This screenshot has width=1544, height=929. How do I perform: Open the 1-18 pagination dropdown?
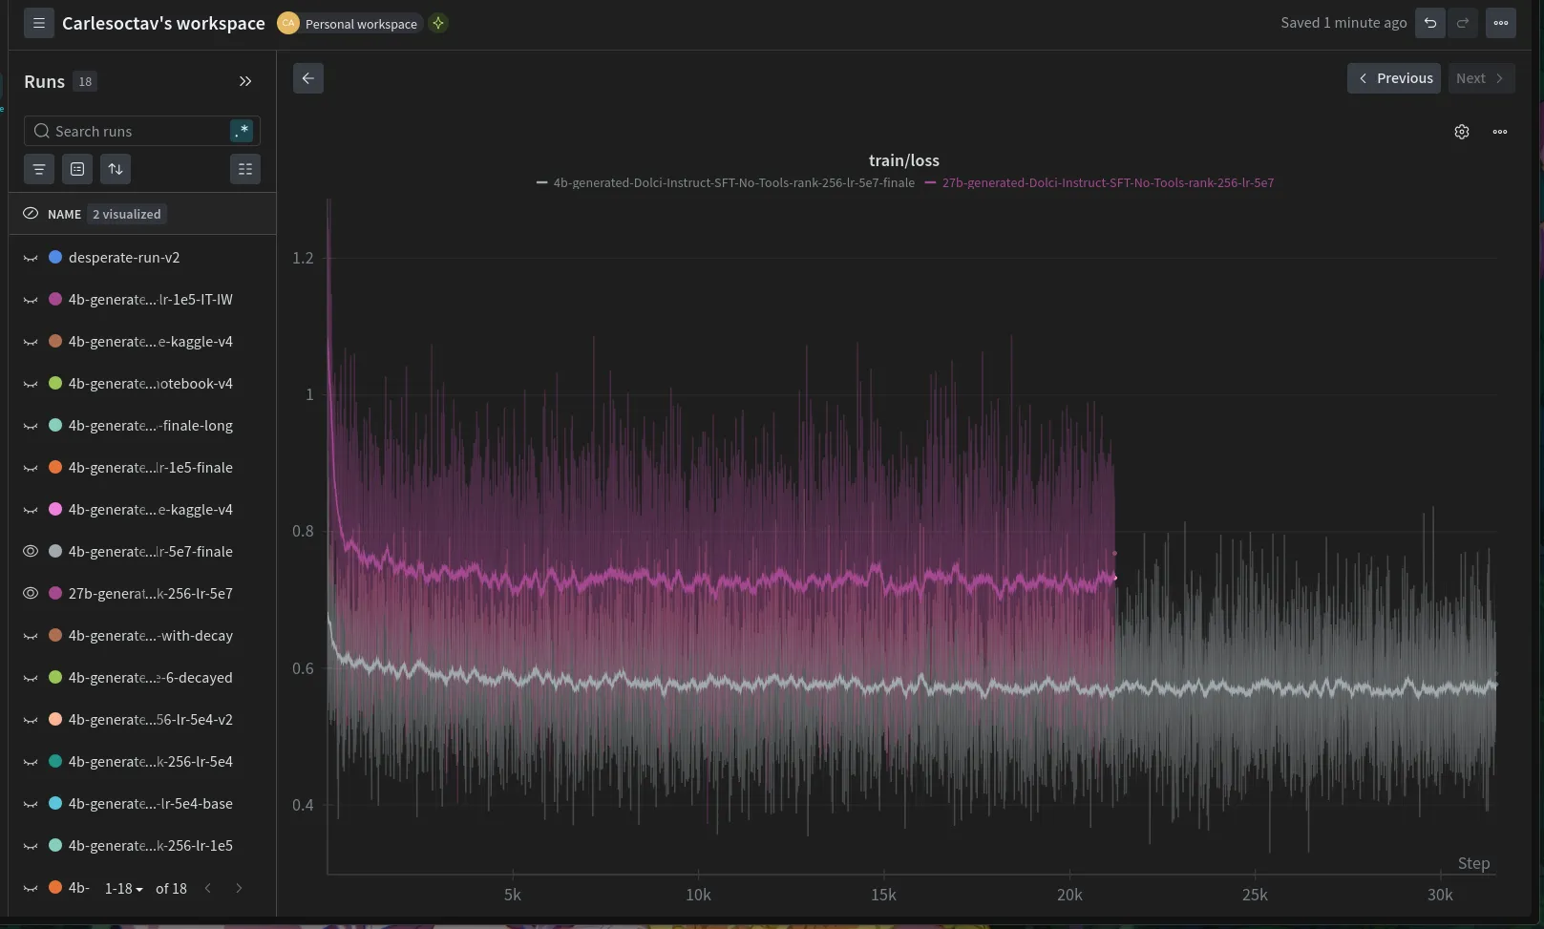click(x=121, y=888)
